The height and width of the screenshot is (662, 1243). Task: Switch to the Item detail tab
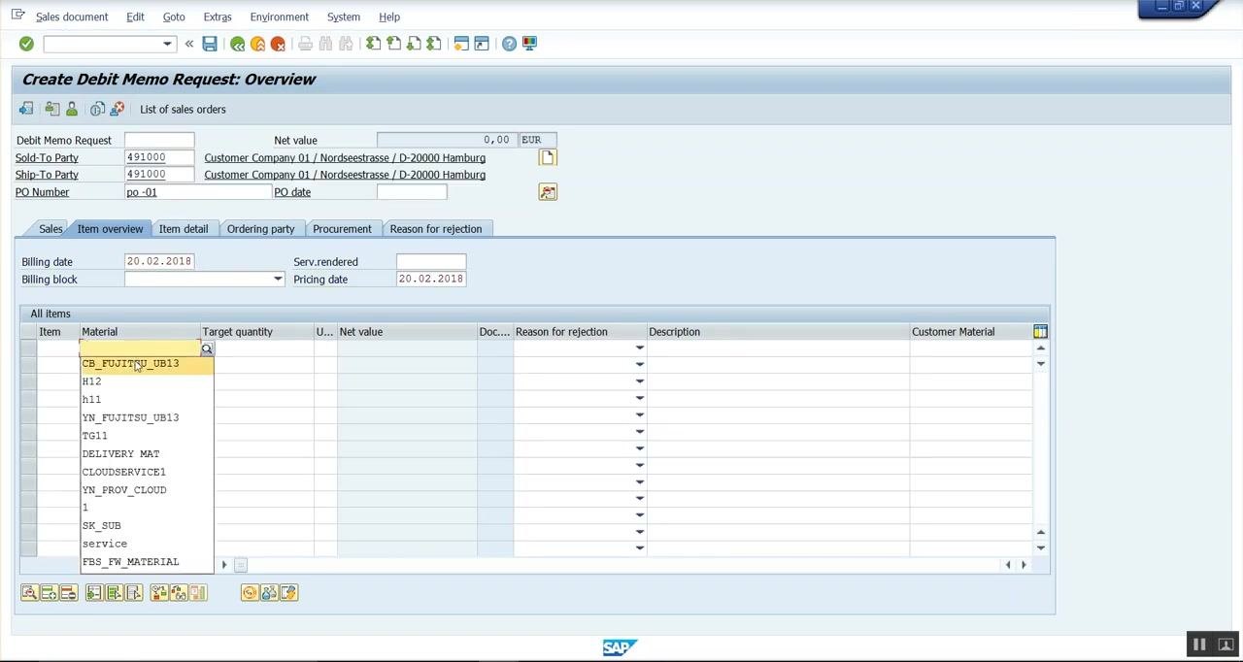click(184, 229)
